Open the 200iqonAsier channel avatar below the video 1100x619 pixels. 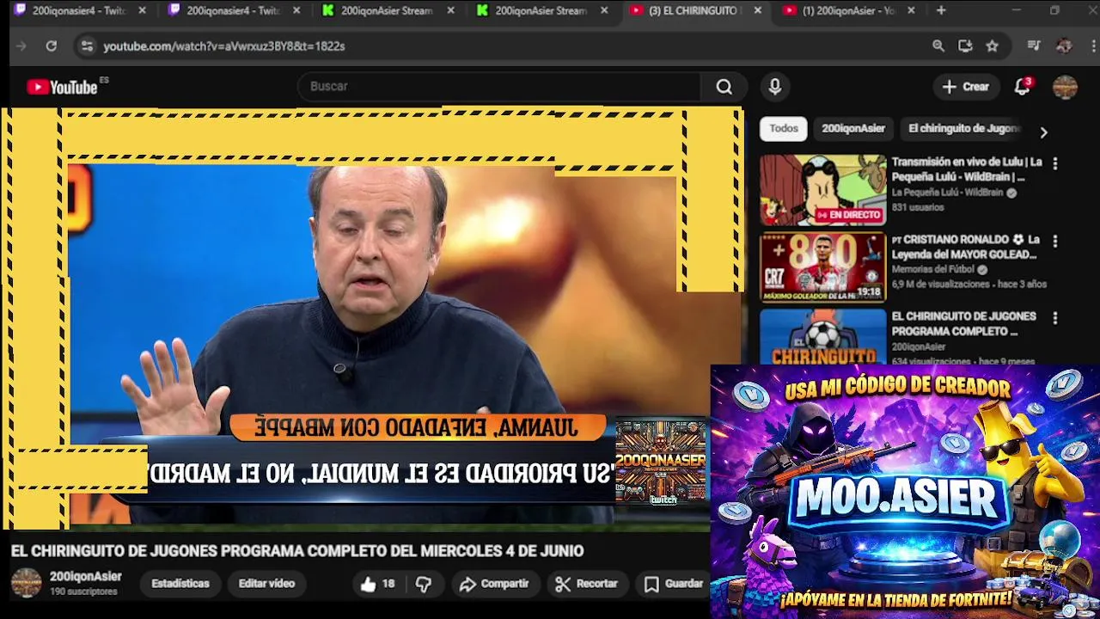pos(26,583)
